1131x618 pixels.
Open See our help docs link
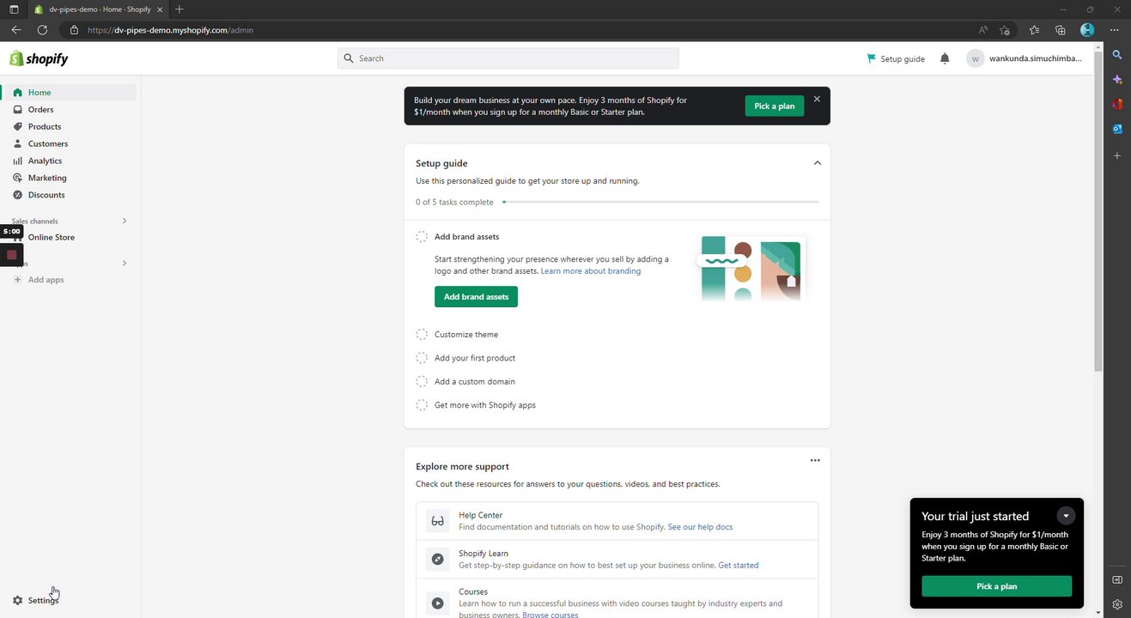pos(700,527)
